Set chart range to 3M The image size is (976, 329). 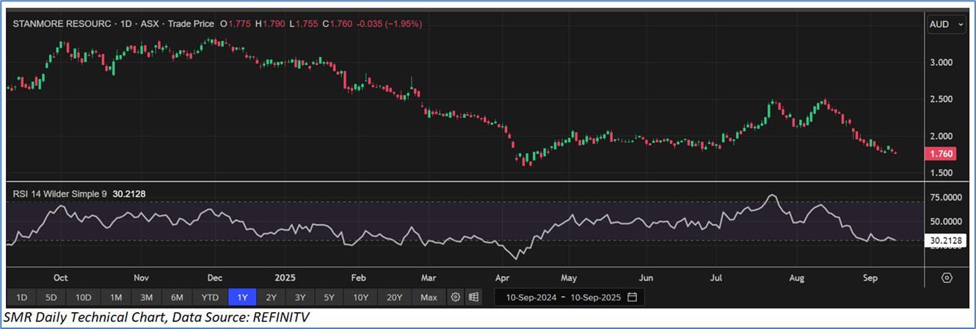(146, 297)
